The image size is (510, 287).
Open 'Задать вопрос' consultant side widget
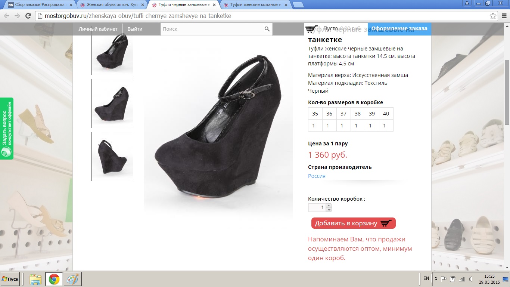point(6,129)
